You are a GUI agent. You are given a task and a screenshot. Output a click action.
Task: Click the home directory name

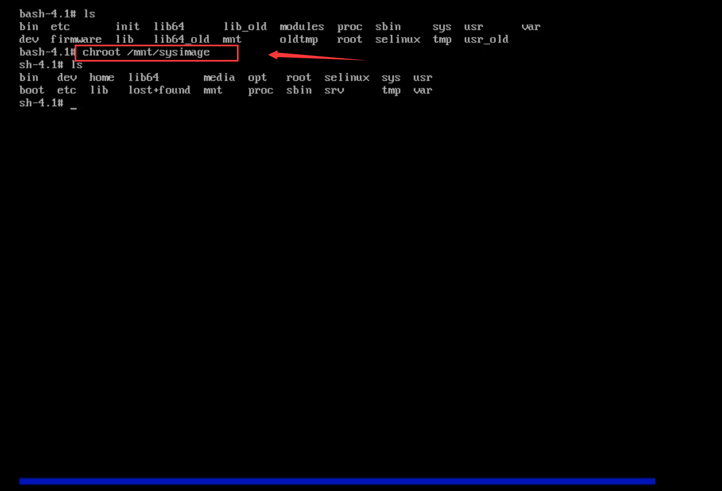pyautogui.click(x=101, y=77)
